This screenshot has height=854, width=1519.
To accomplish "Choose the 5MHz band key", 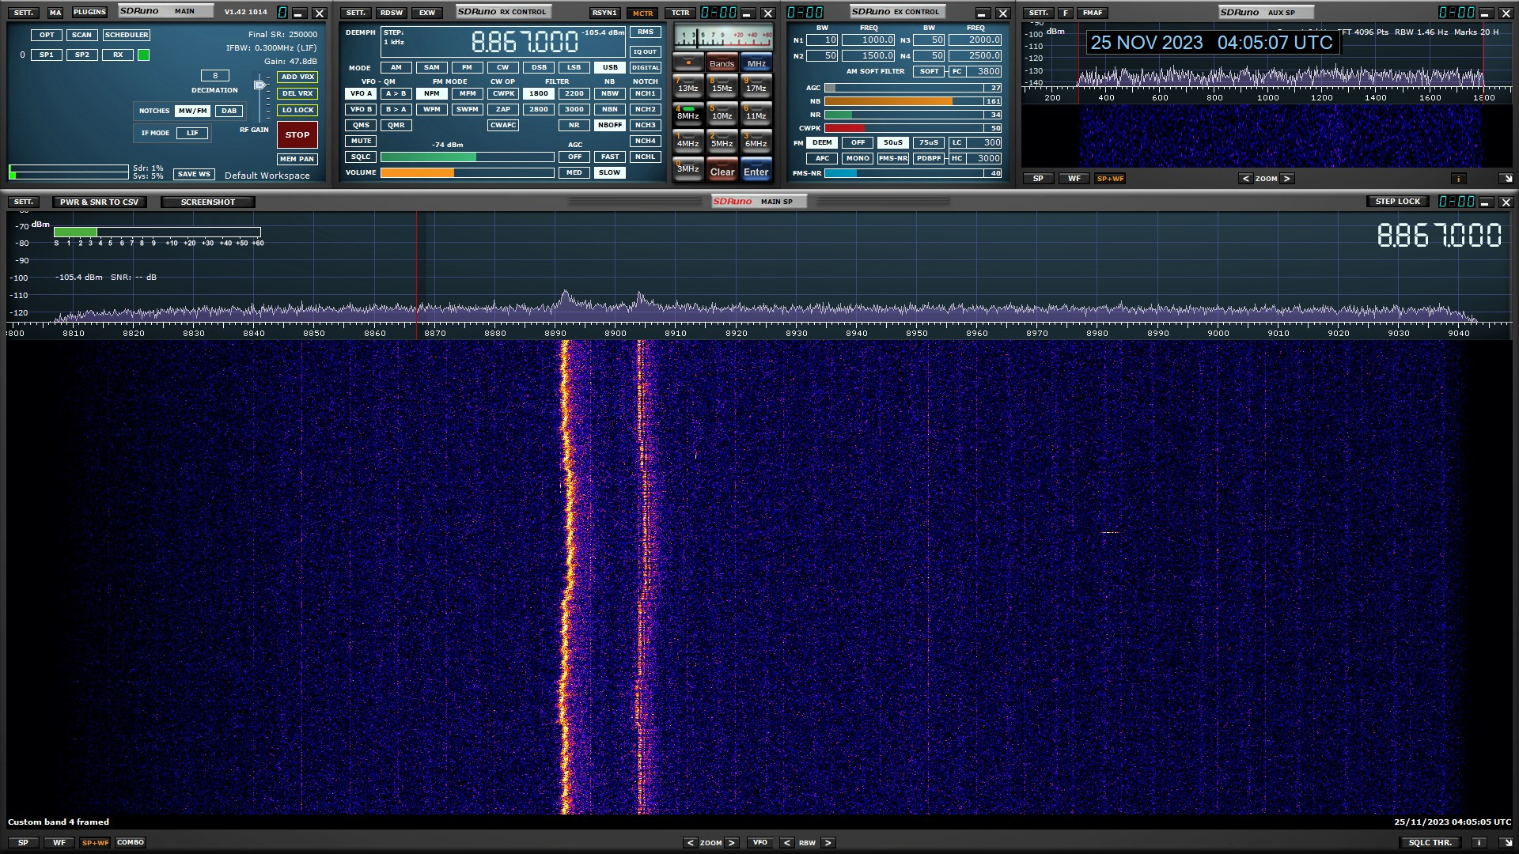I will click(722, 142).
